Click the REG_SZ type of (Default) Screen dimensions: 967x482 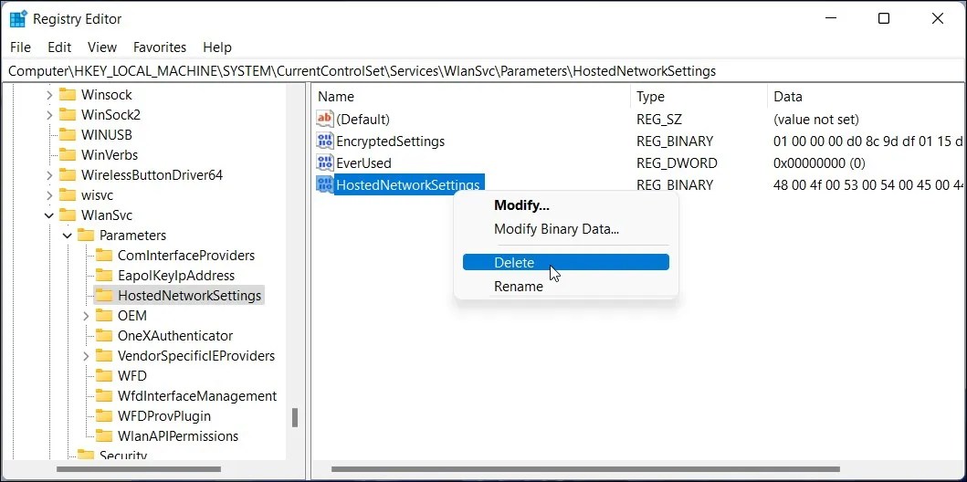pyautogui.click(x=659, y=119)
